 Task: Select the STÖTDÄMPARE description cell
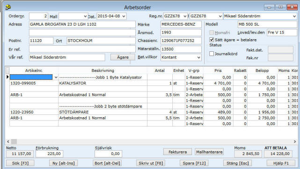pyautogui.click(x=103, y=112)
